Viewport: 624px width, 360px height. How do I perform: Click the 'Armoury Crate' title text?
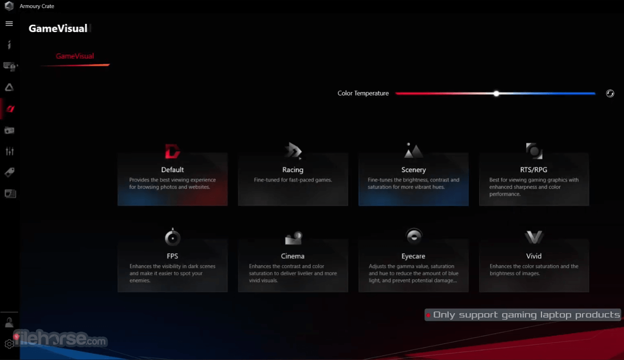click(37, 6)
